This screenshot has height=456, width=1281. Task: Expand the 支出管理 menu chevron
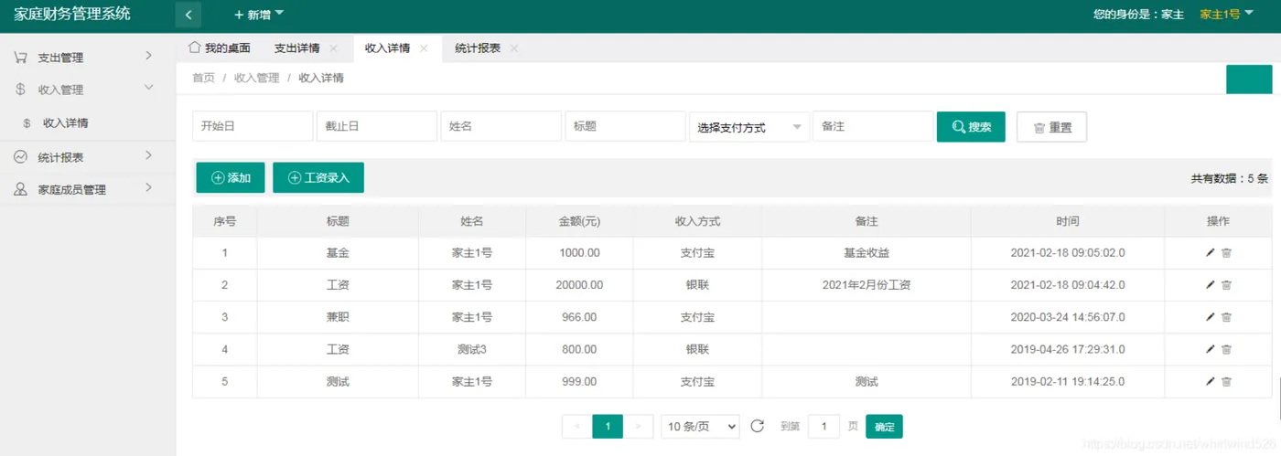pyautogui.click(x=148, y=57)
